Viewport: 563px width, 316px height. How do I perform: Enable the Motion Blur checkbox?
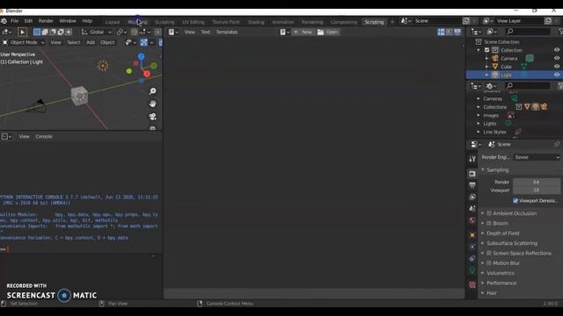pos(489,263)
